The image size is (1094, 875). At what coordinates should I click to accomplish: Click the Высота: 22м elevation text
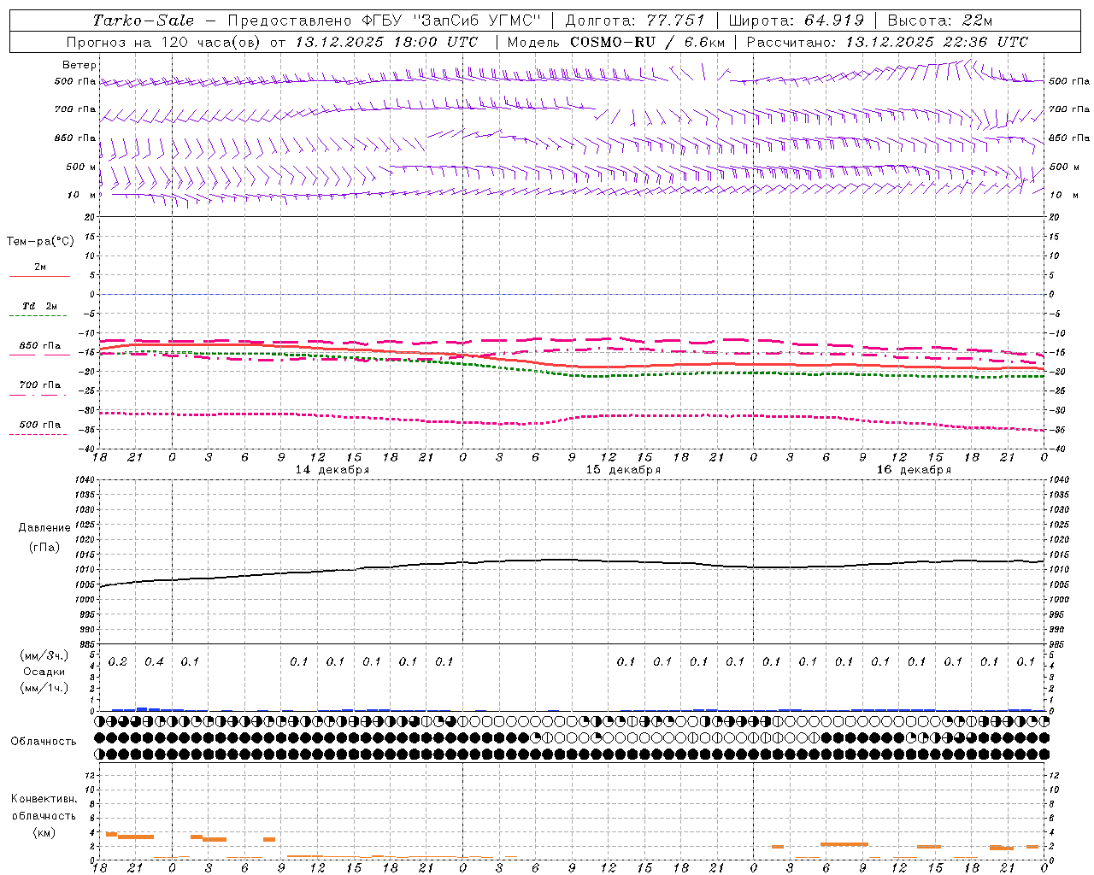[x=940, y=21]
